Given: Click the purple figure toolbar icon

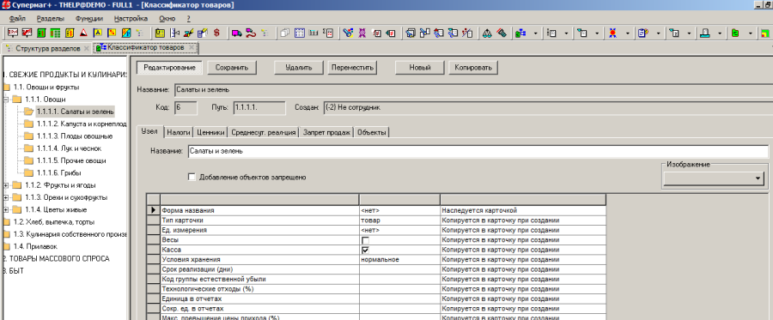Looking at the screenshot, I should [x=362, y=33].
